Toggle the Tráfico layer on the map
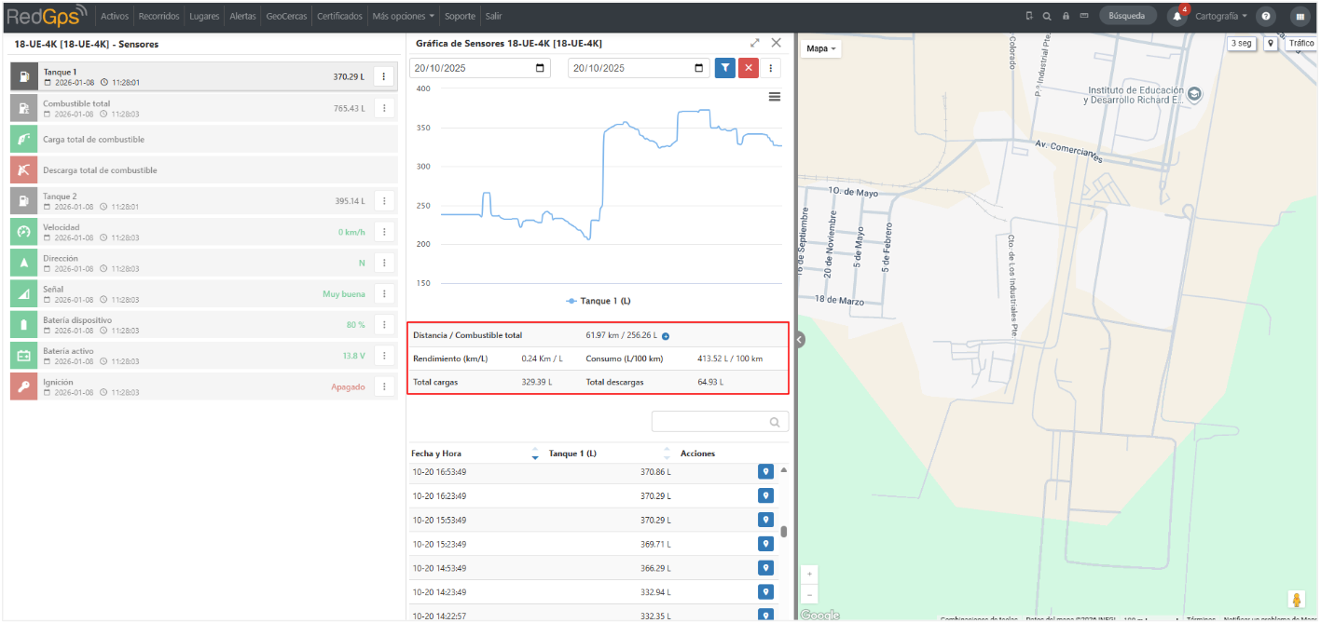 1300,43
